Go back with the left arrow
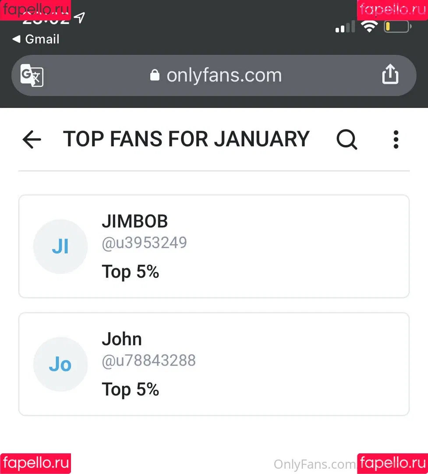428x474 pixels. pyautogui.click(x=32, y=140)
